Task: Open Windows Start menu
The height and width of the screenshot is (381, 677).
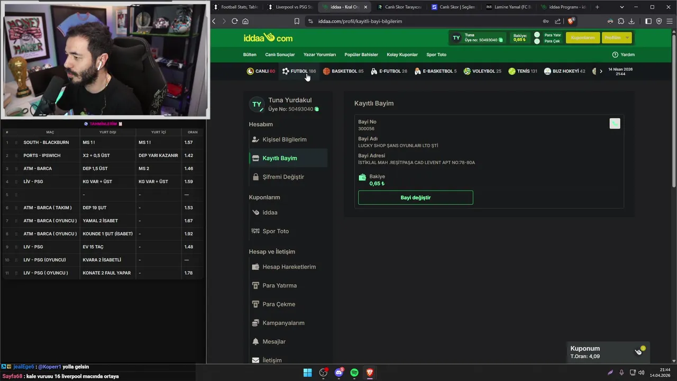Action: 307,373
